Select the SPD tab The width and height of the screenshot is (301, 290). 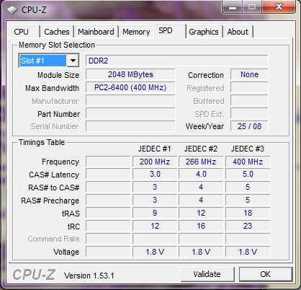[170, 31]
